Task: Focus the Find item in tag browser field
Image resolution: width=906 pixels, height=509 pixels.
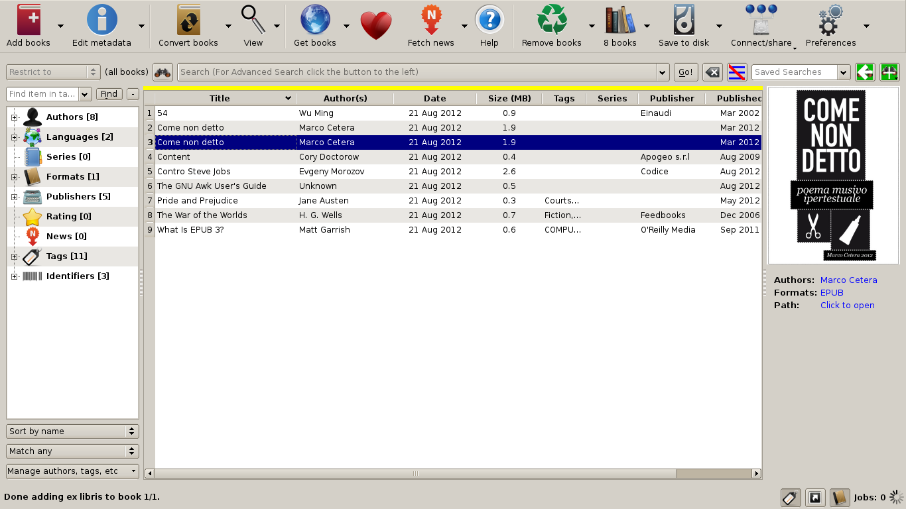Action: pyautogui.click(x=43, y=94)
